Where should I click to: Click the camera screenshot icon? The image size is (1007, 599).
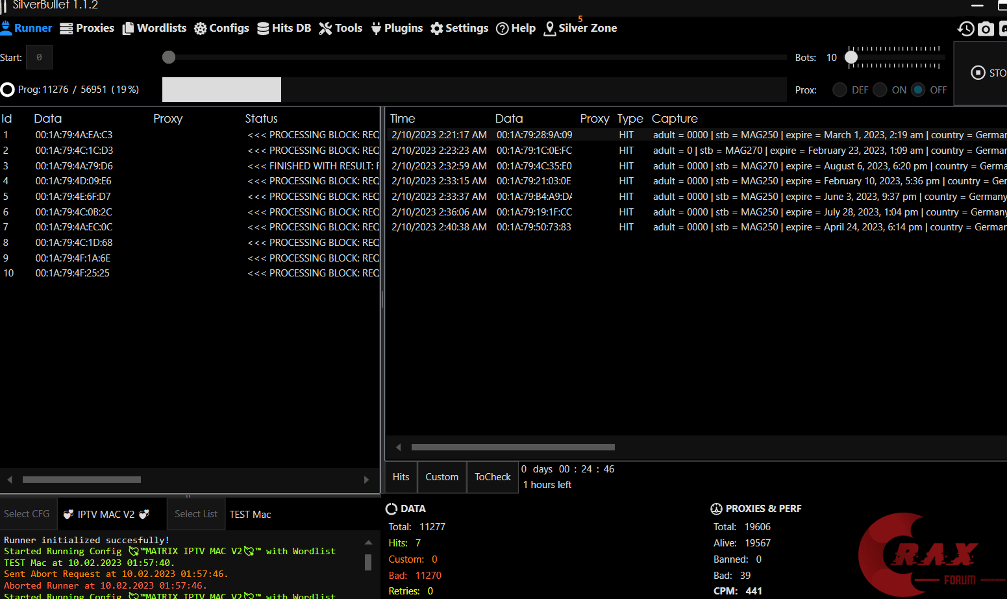986,29
